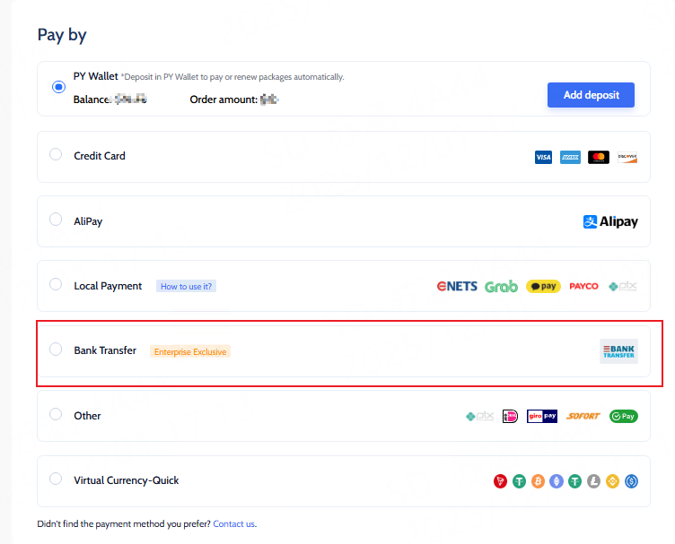Image resolution: width=675 pixels, height=544 pixels.
Task: Click the American Express logo
Action: click(x=570, y=157)
